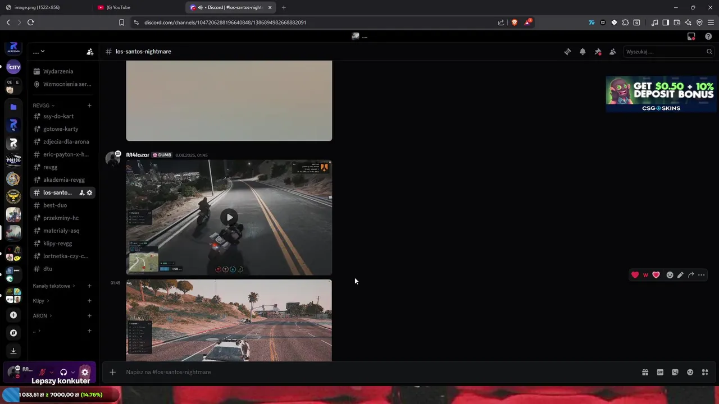Open the gotowe-karty channel
Viewport: 719px width, 404px height.
point(62,129)
